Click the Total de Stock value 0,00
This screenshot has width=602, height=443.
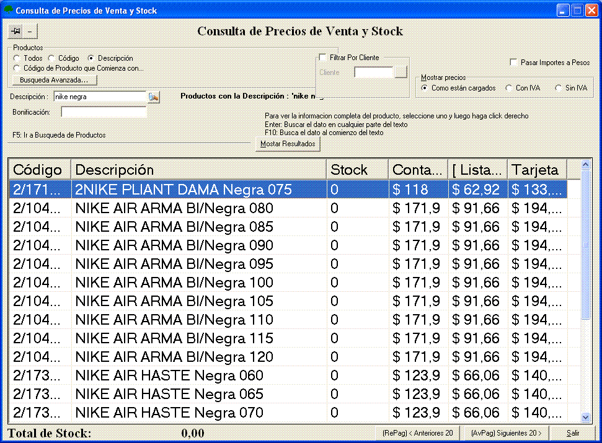[193, 434]
